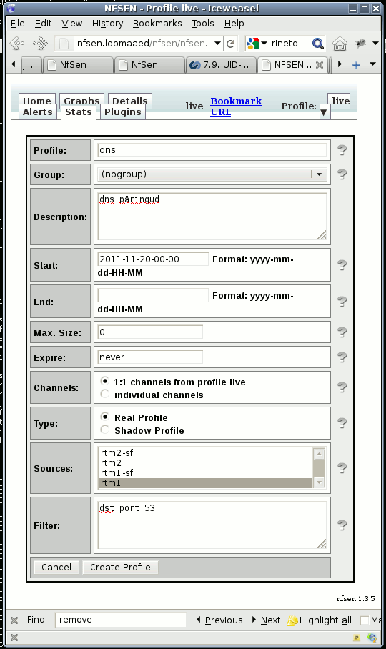Screen dimensions: 386x649
Task: Open the Bookmarks menu
Action: point(157,23)
